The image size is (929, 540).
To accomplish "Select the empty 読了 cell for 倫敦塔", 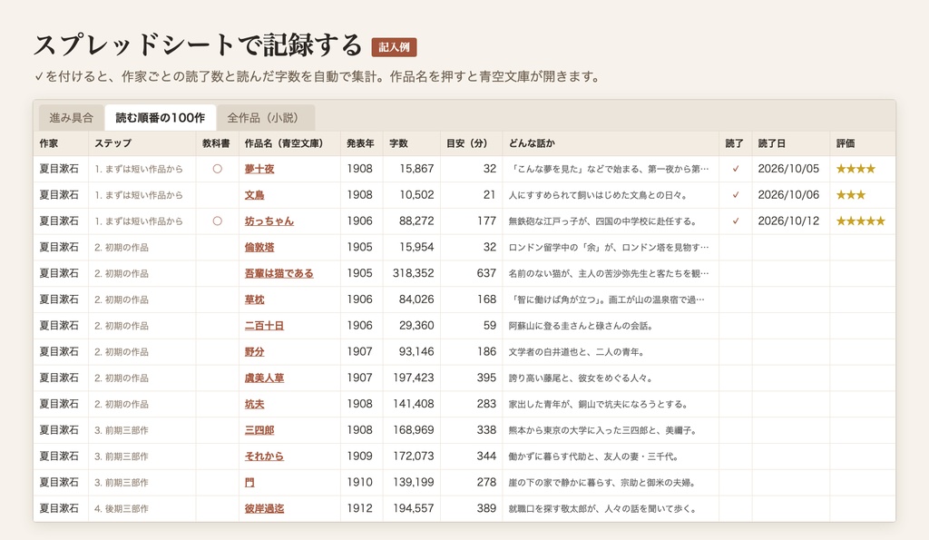I will (x=735, y=247).
